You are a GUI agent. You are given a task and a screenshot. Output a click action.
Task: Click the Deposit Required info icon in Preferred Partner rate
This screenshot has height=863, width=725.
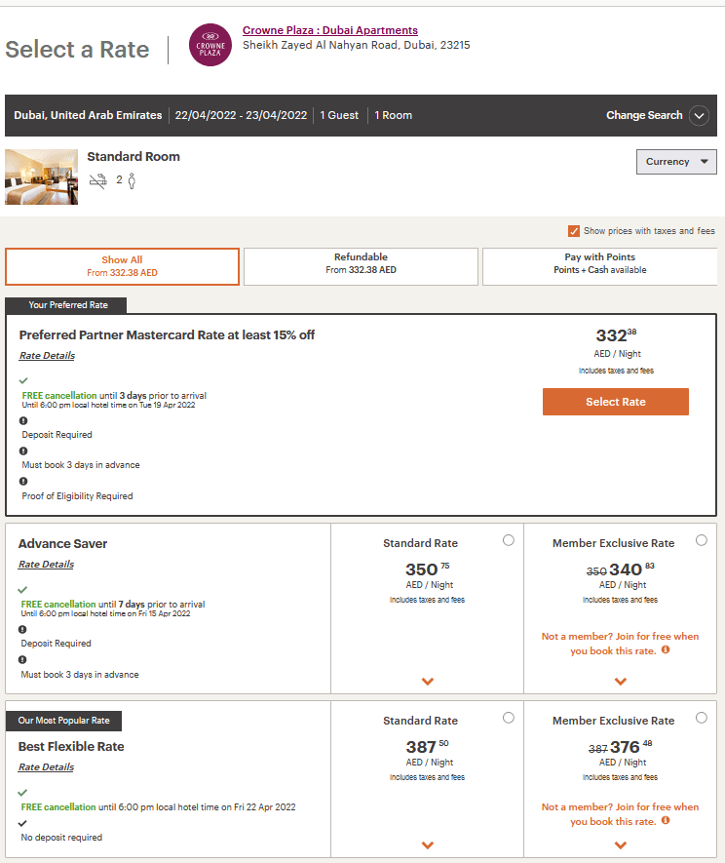coord(23,420)
